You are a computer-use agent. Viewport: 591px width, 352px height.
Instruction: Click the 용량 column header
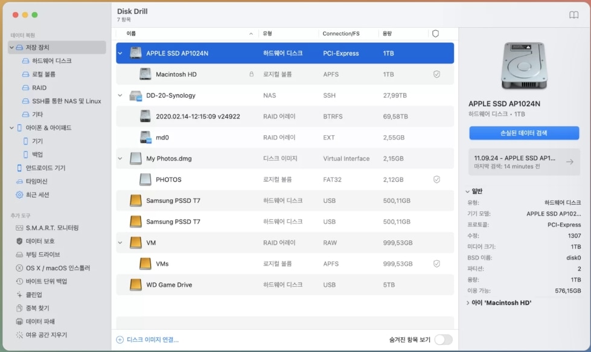click(x=387, y=34)
